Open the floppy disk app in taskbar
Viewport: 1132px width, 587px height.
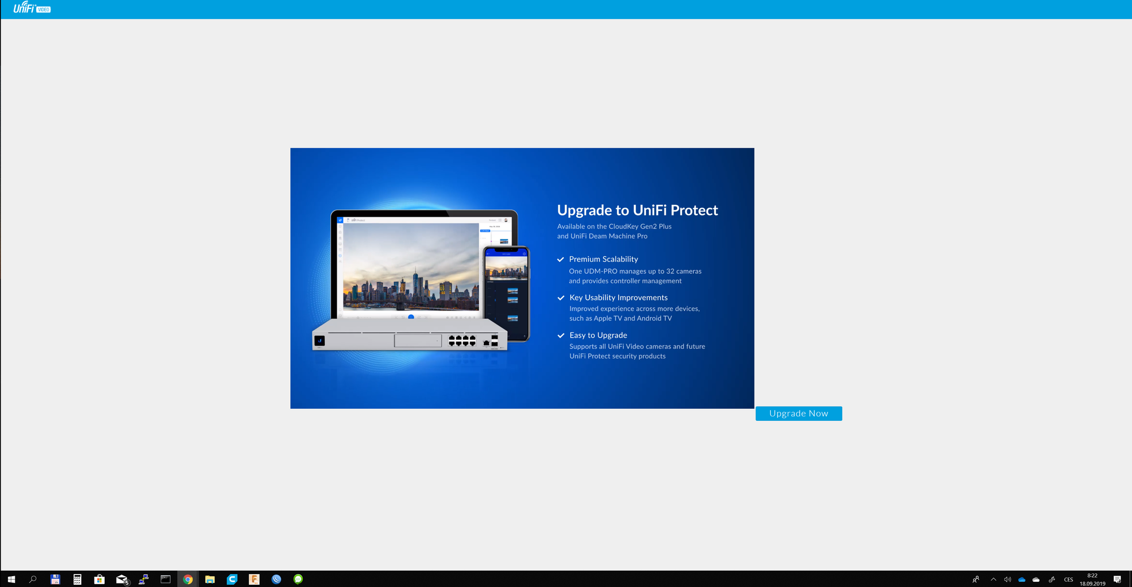pos(55,579)
